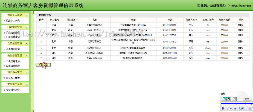Open the 会员信息管理 link under its header
253x112 pixels.
tap(13, 49)
